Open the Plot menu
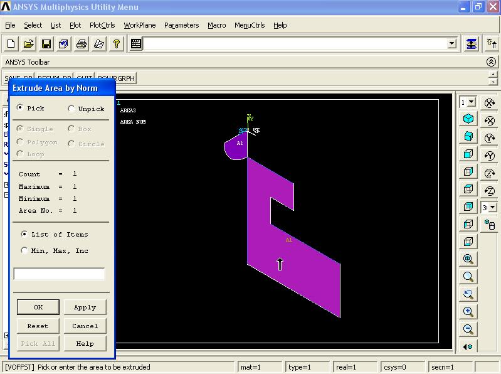 (75, 25)
